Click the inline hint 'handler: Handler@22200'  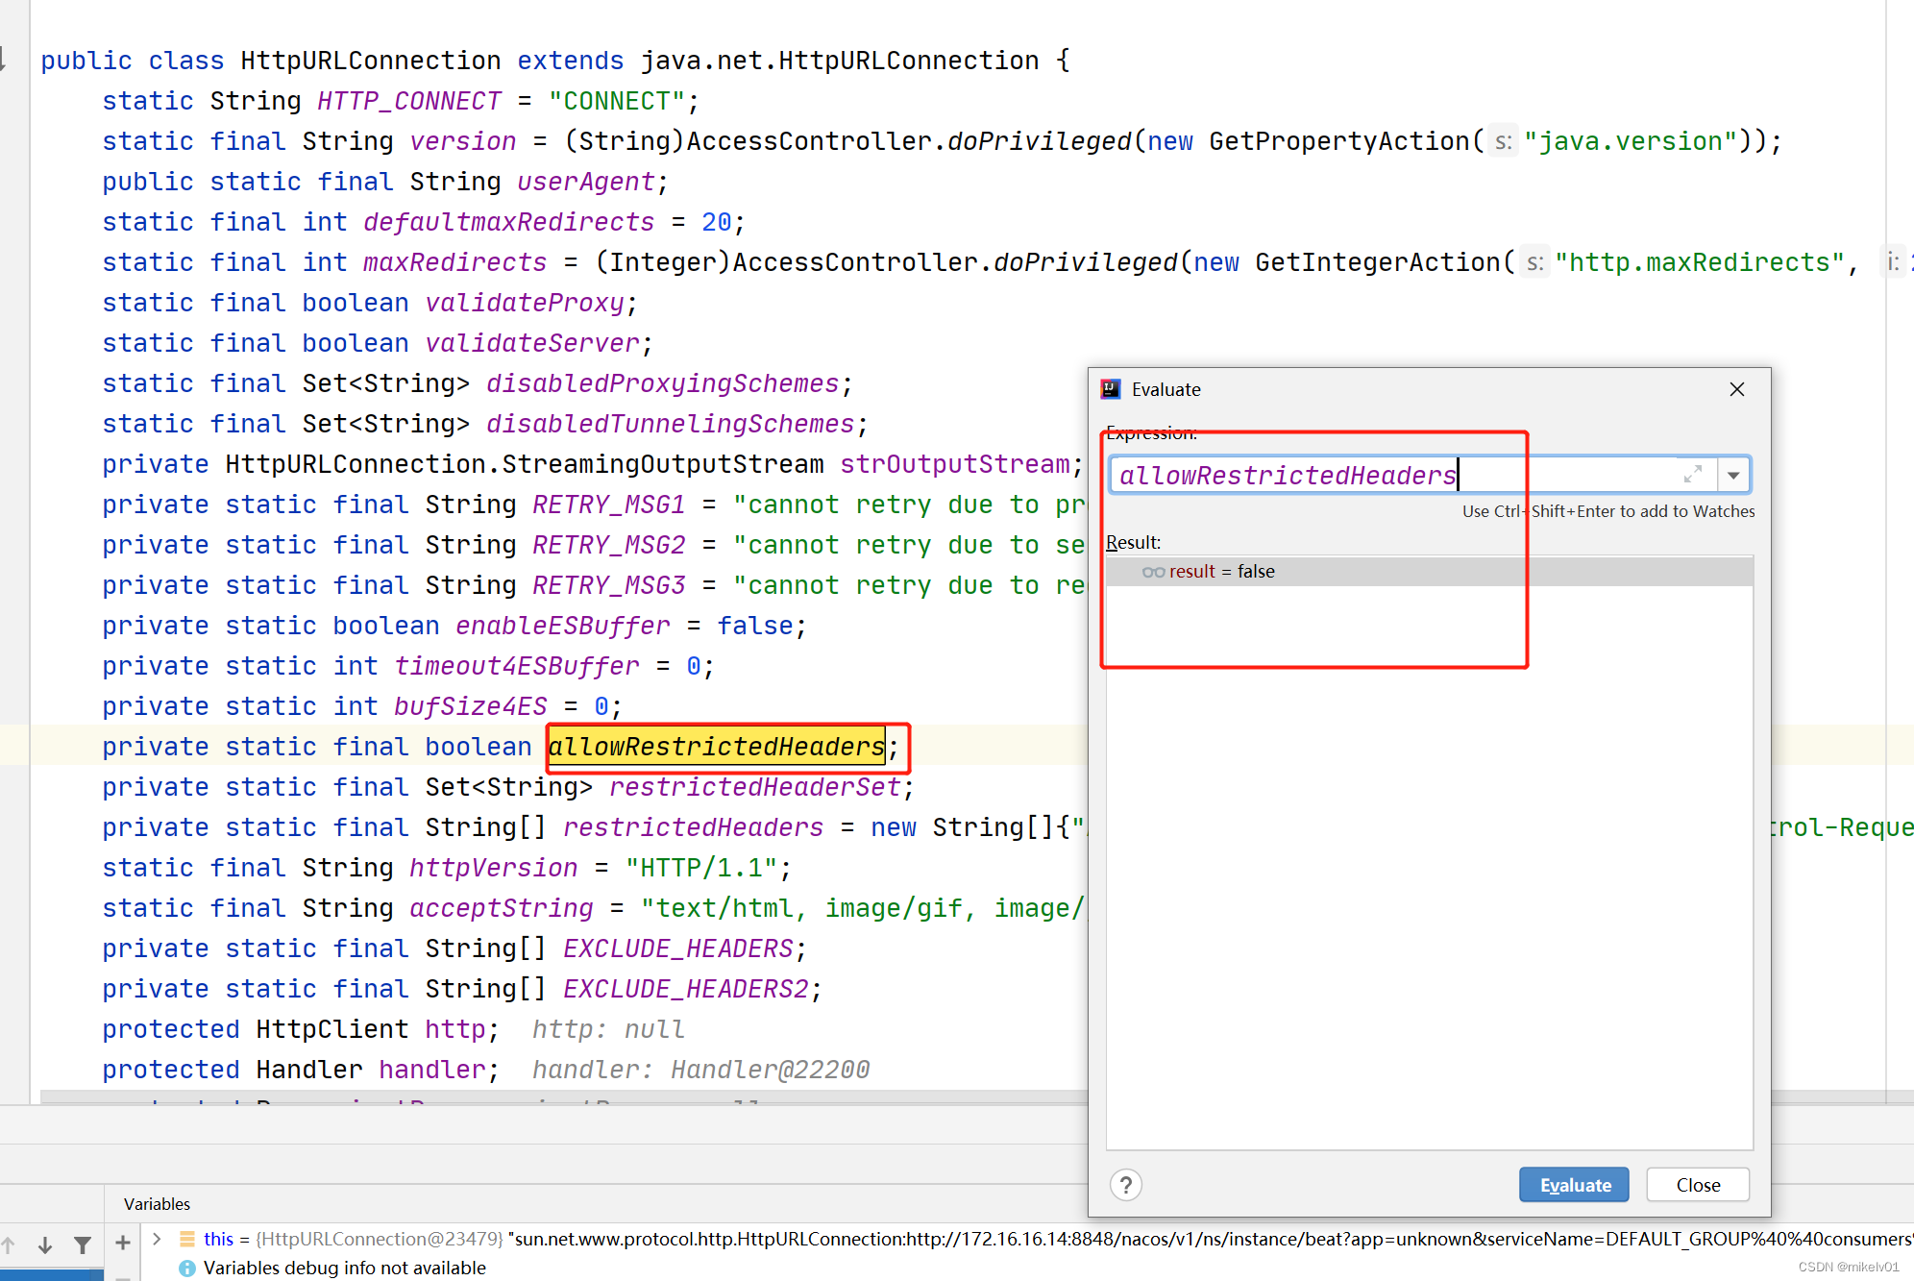pos(701,1070)
